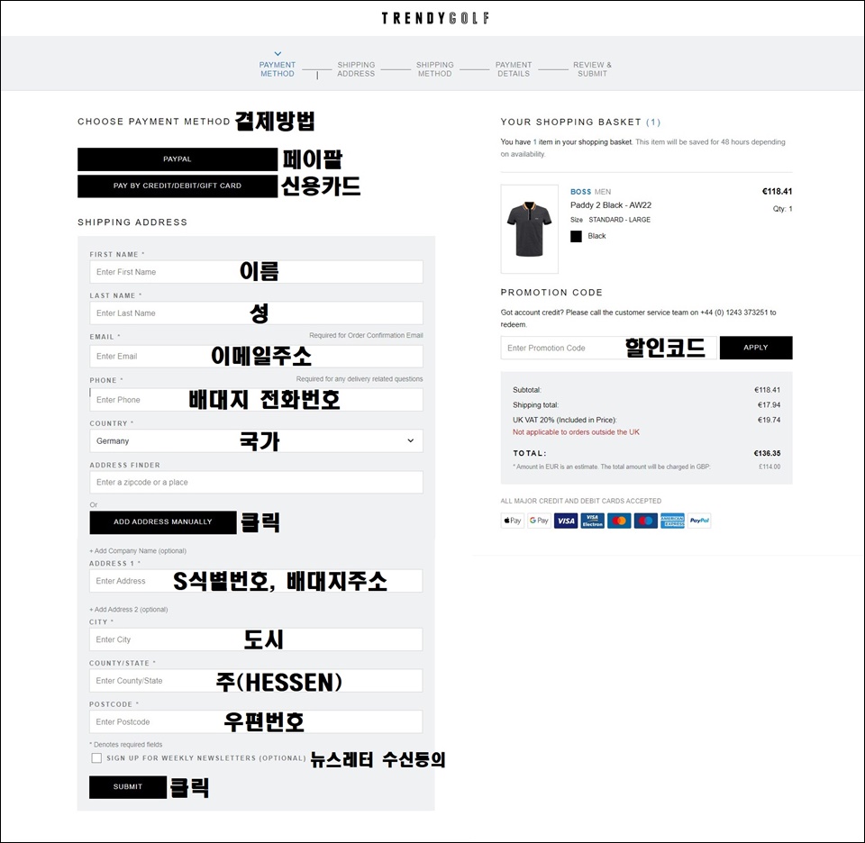This screenshot has height=843, width=865.
Task: Submit the shipping address form
Action: point(128,787)
